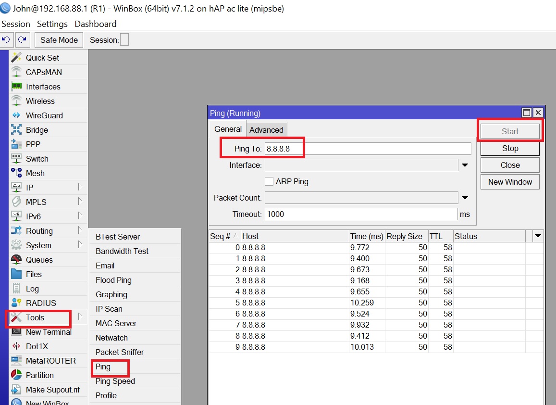Click the Start button

(x=510, y=131)
